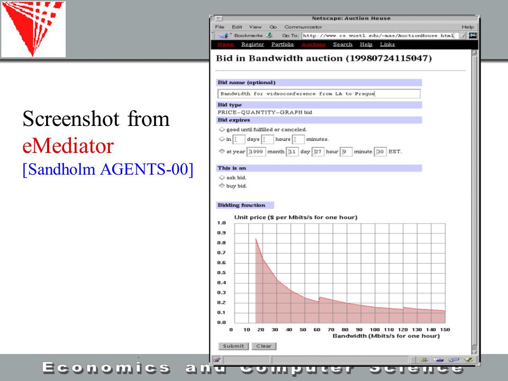Choose the 'ask bid' radio option
Image resolution: width=508 pixels, height=381 pixels.
(x=222, y=178)
